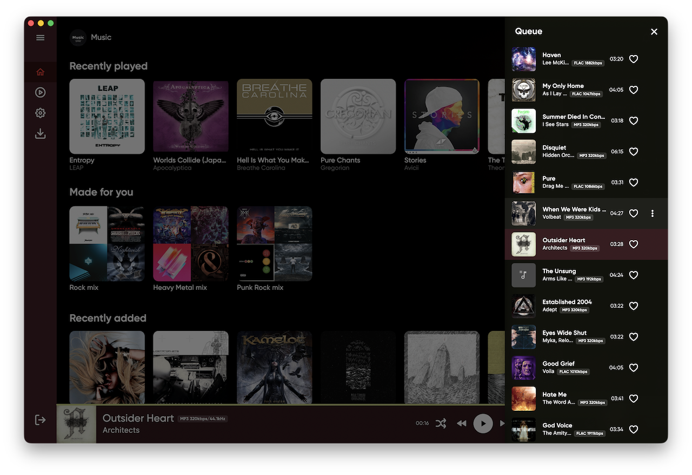The width and height of the screenshot is (692, 475).
Task: Open the Entropy album by LEAP
Action: pyautogui.click(x=107, y=125)
